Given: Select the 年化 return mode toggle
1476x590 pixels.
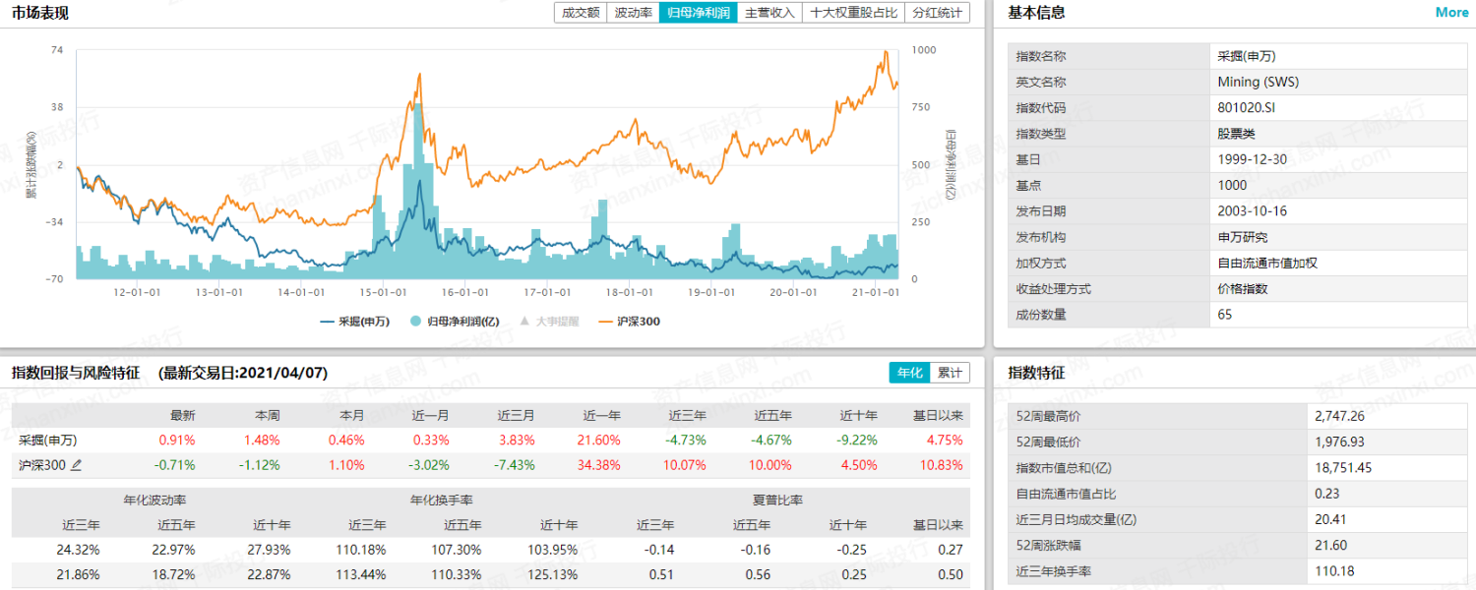Looking at the screenshot, I should pos(907,373).
